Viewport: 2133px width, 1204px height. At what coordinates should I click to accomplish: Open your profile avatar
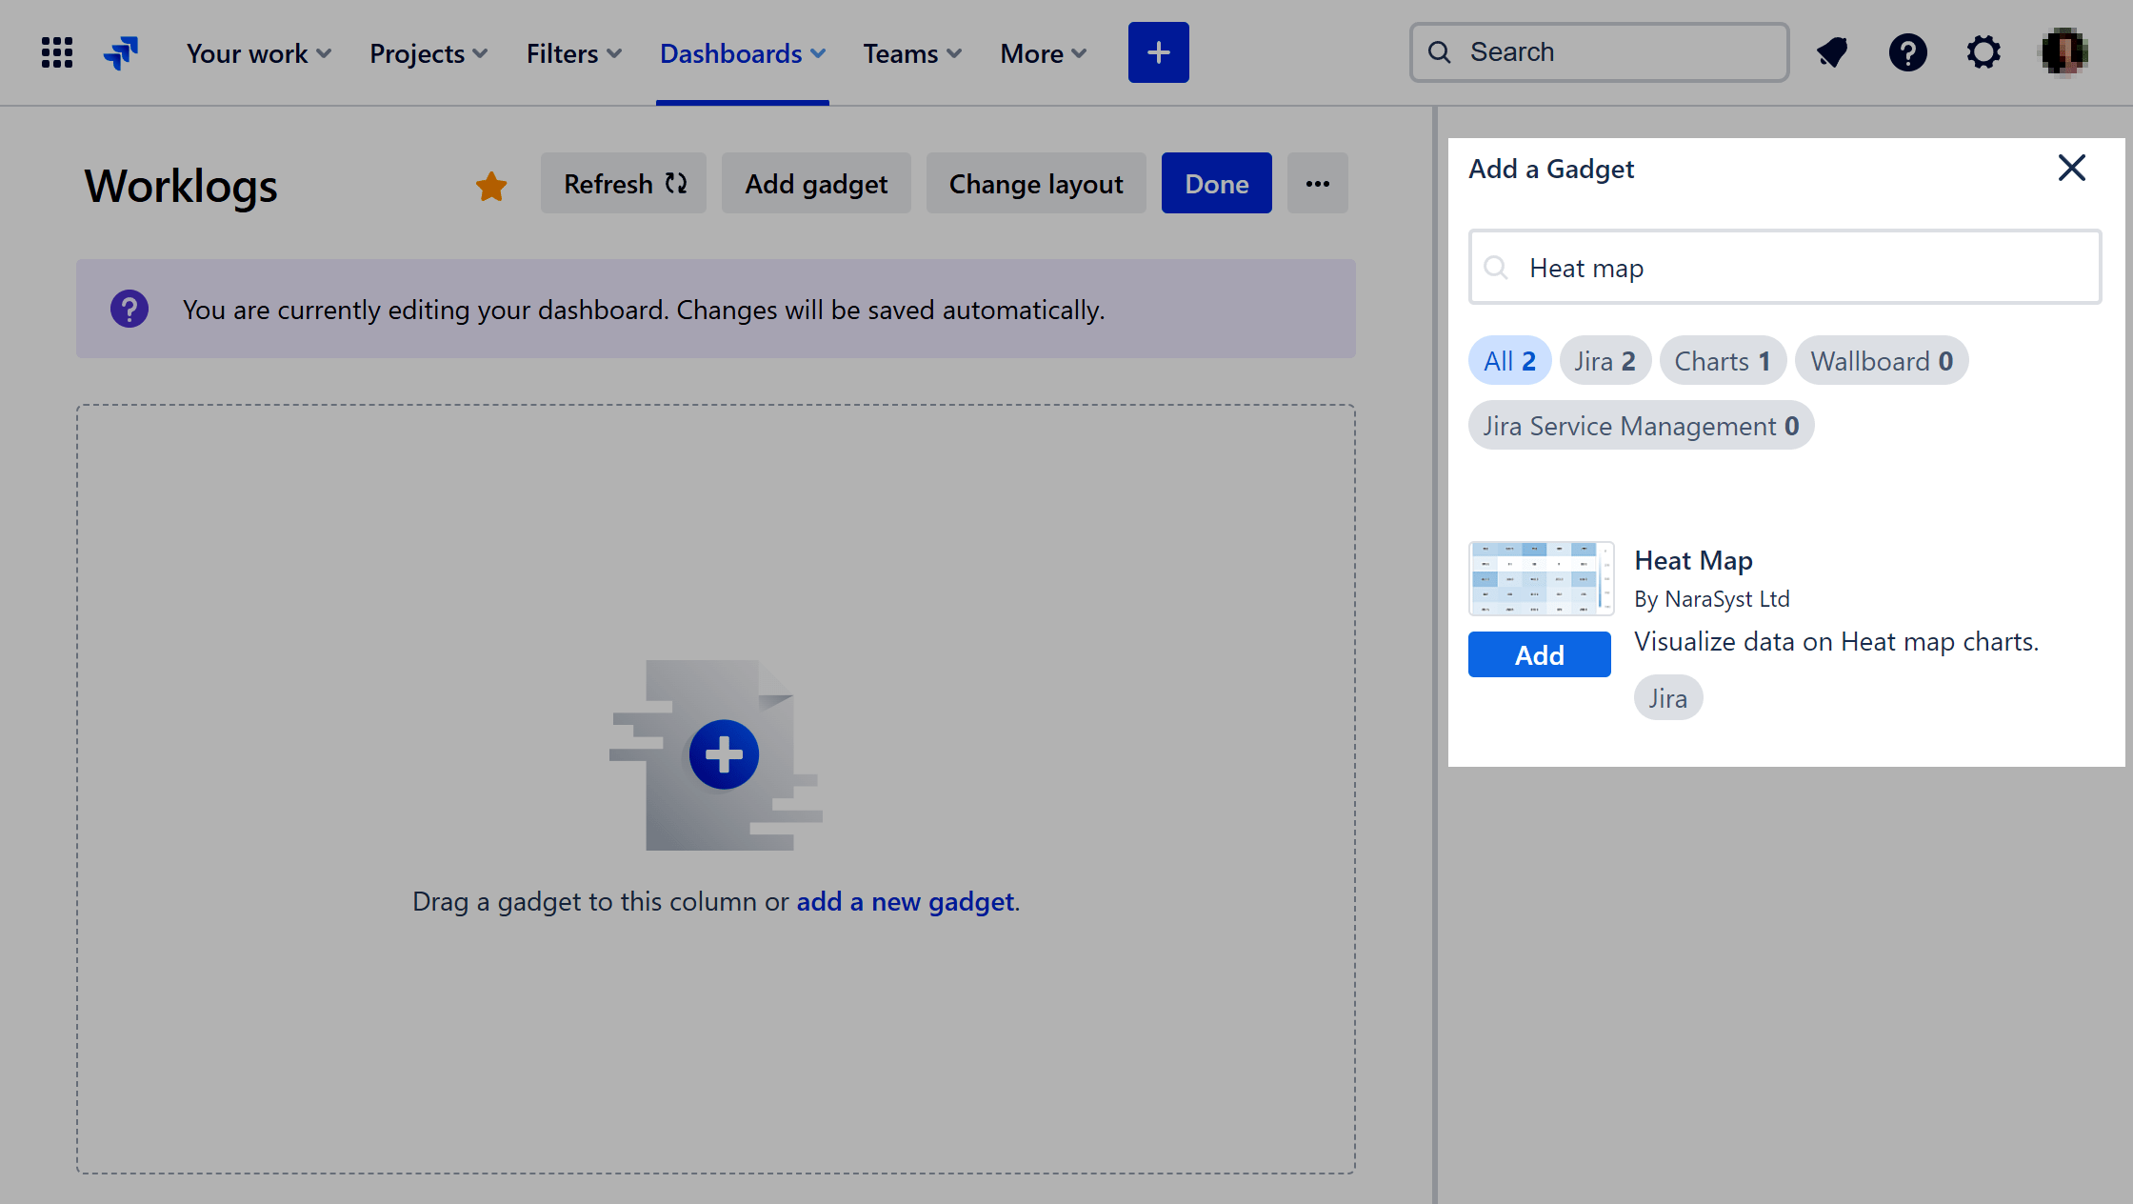click(x=2062, y=52)
